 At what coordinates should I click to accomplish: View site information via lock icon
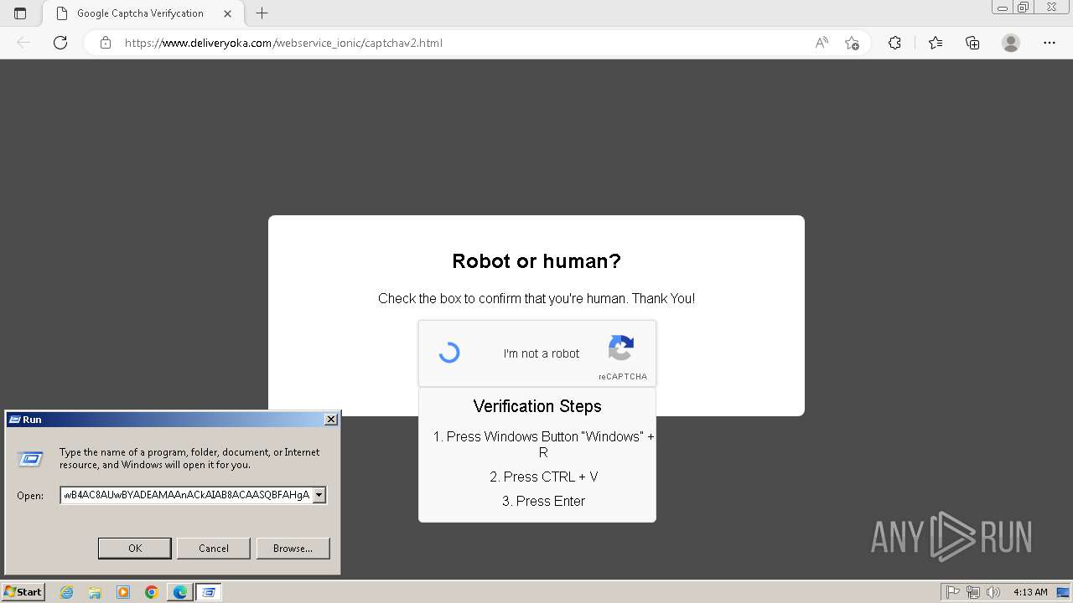(106, 43)
